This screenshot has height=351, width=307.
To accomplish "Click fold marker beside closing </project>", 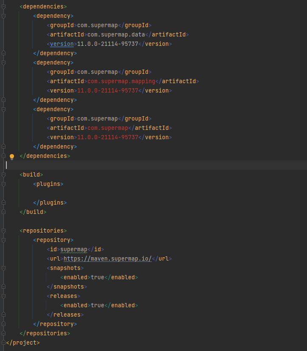I will [3, 343].
